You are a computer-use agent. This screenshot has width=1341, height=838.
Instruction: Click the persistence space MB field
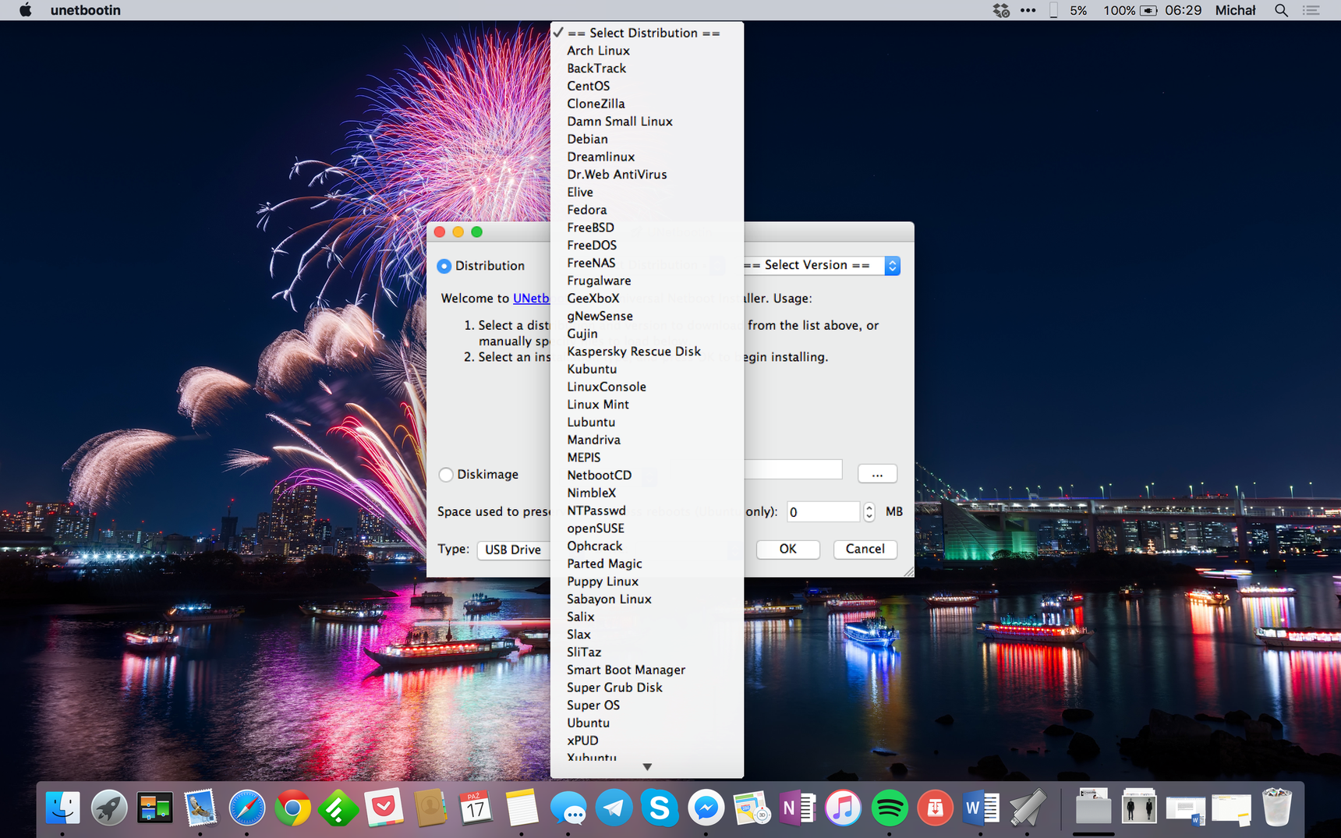point(823,511)
